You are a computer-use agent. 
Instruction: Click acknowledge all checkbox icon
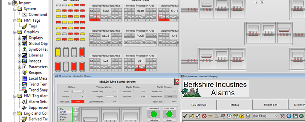(198, 116)
